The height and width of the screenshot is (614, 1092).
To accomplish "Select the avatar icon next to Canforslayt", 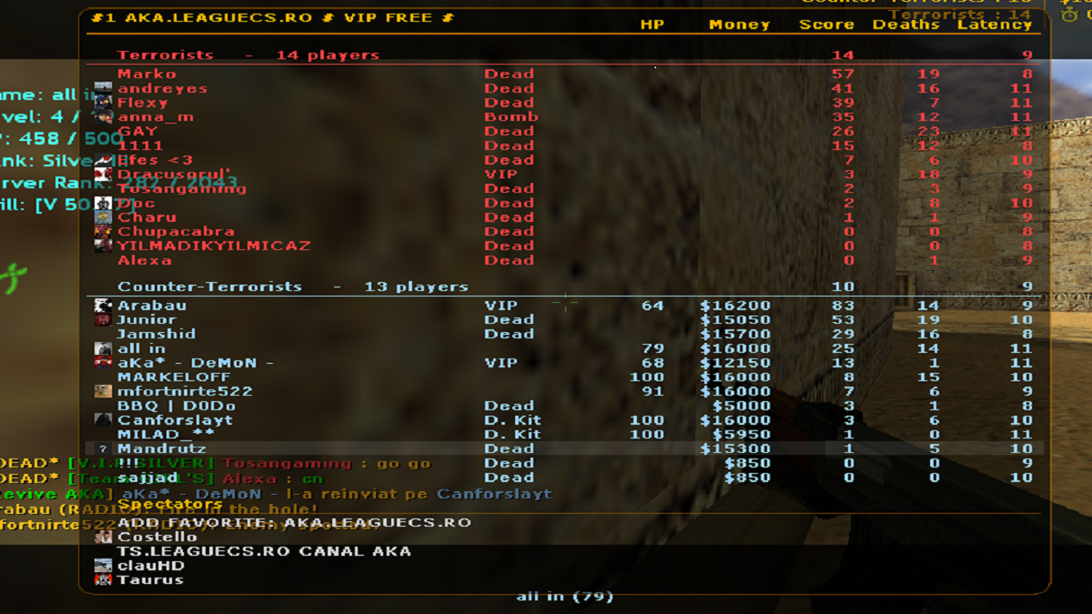I will click(103, 420).
